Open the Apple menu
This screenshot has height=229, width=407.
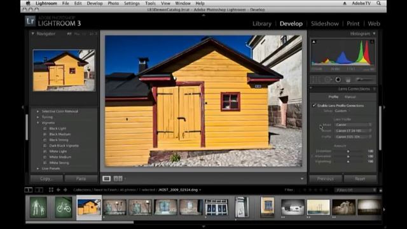(28, 3)
